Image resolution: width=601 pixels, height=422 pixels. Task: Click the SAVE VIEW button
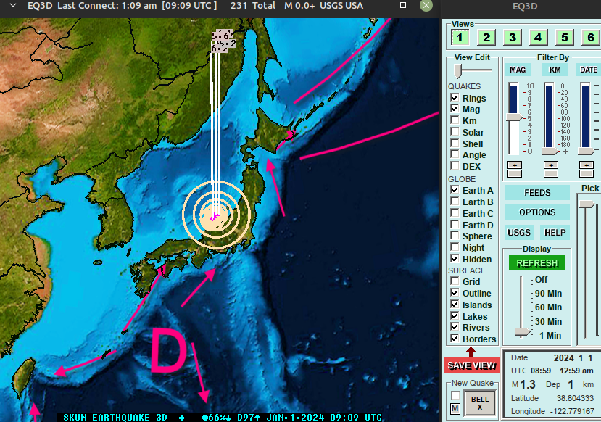[471, 365]
